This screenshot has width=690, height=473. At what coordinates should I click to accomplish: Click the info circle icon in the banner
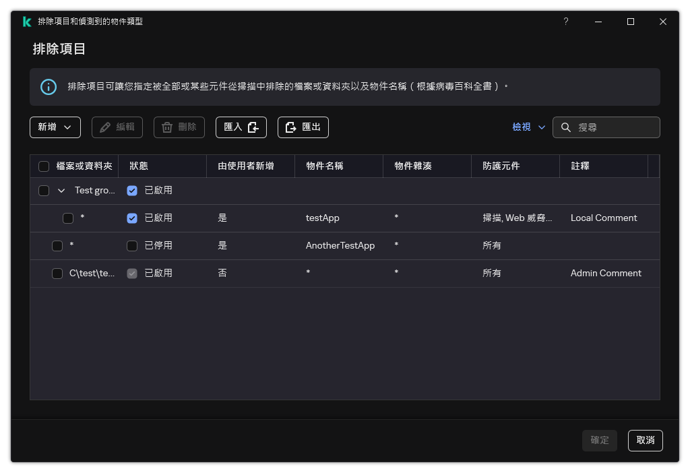click(x=48, y=86)
